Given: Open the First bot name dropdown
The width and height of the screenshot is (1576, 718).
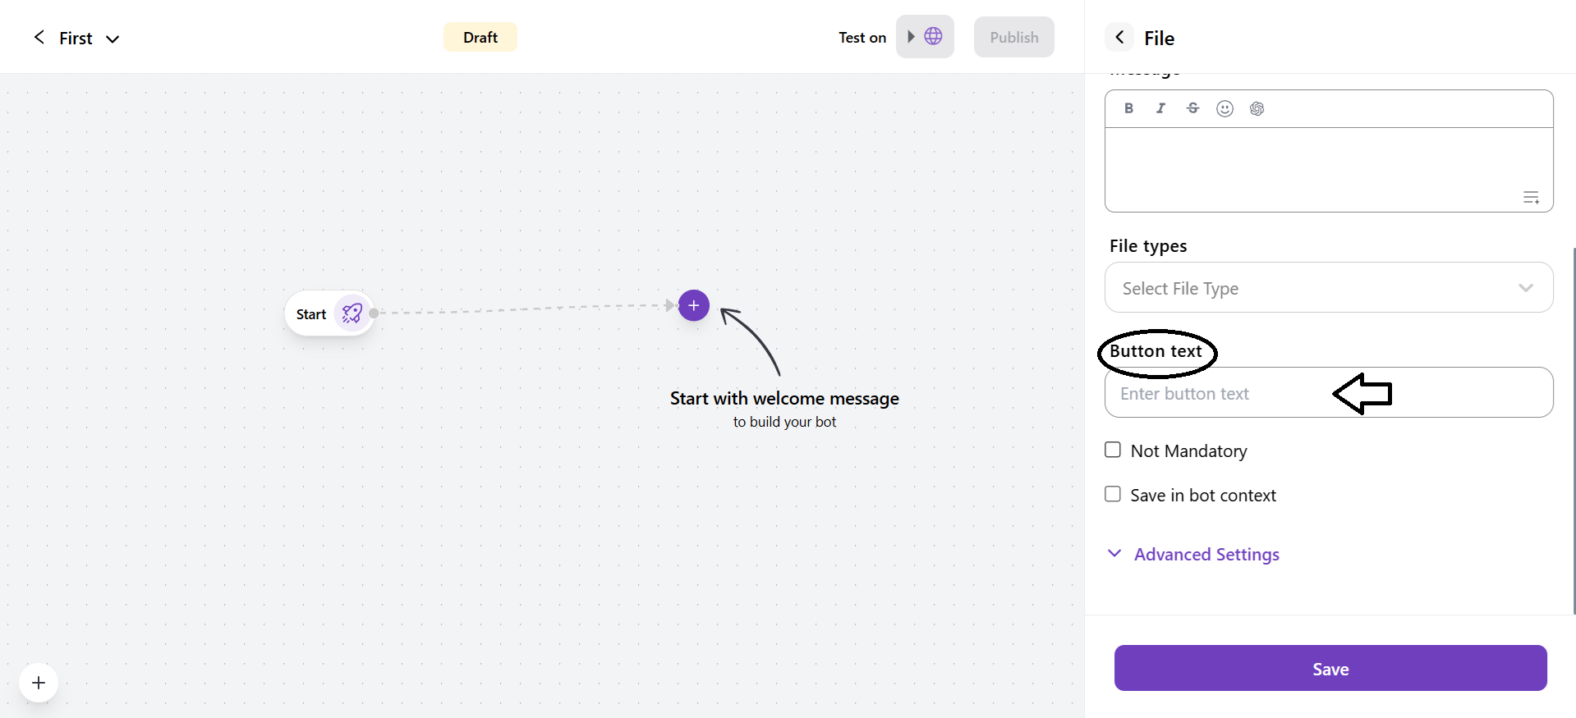Looking at the screenshot, I should [x=113, y=39].
